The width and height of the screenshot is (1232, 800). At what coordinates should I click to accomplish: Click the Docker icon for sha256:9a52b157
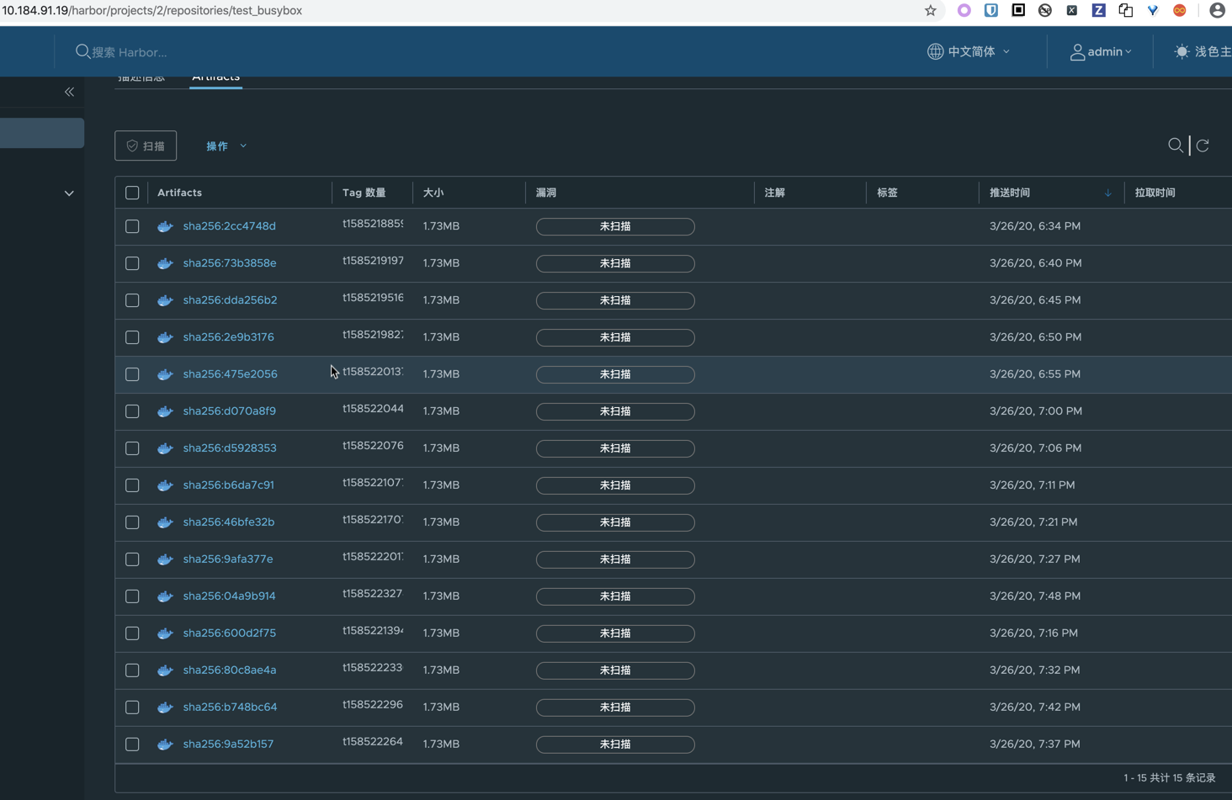165,744
